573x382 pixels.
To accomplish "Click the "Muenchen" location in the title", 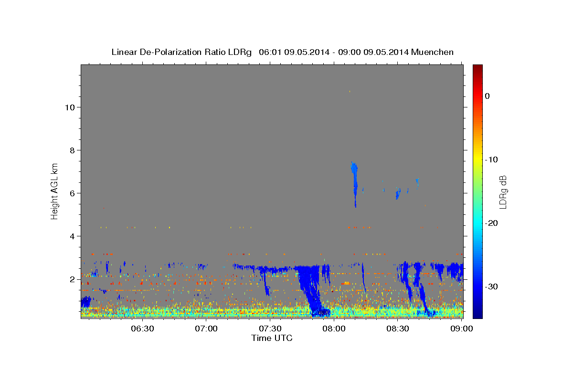I will pos(433,52).
